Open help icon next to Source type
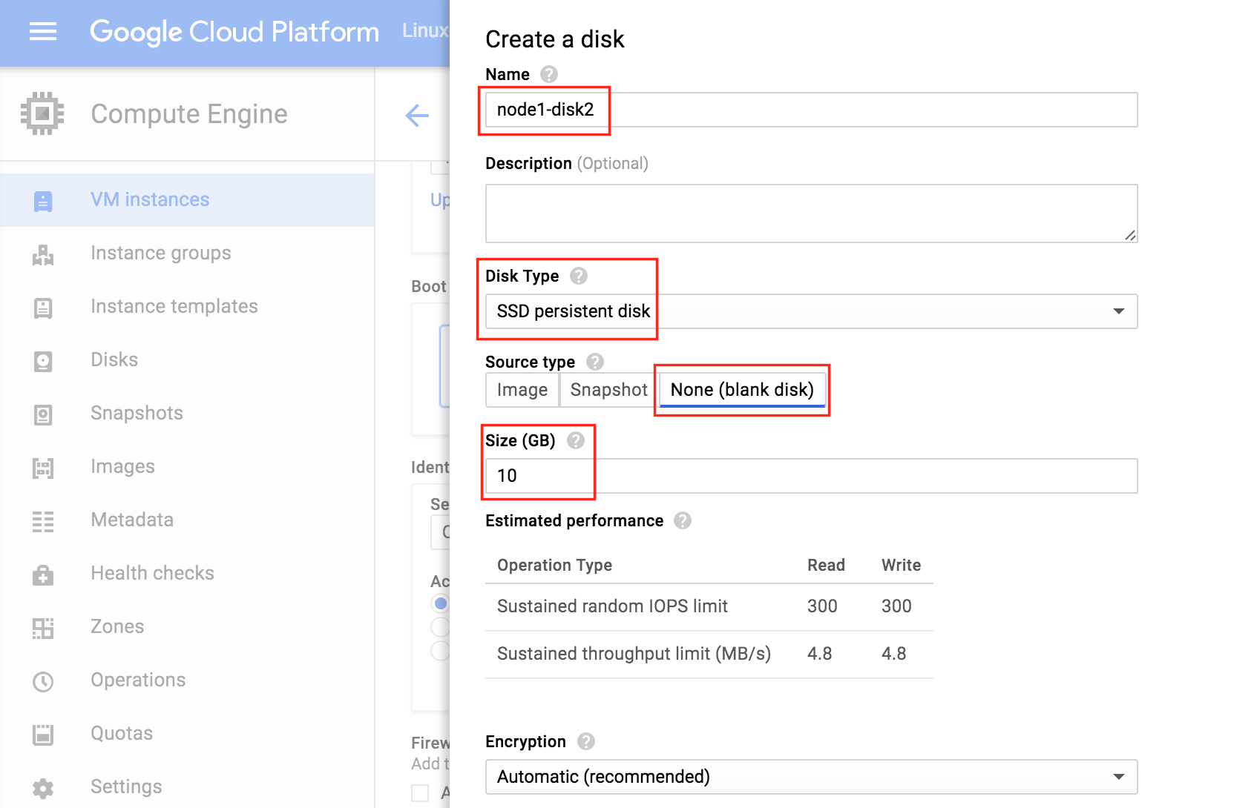The height and width of the screenshot is (808, 1254). (595, 362)
